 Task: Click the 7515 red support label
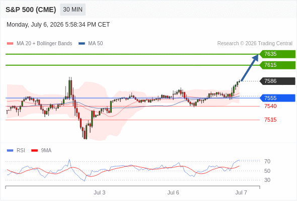tap(270, 120)
